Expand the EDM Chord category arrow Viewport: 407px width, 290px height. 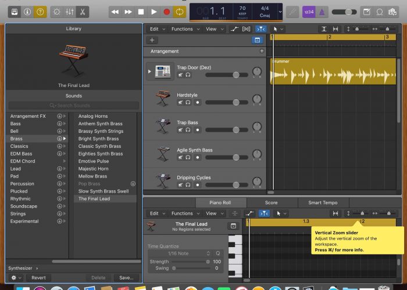pyautogui.click(x=65, y=161)
